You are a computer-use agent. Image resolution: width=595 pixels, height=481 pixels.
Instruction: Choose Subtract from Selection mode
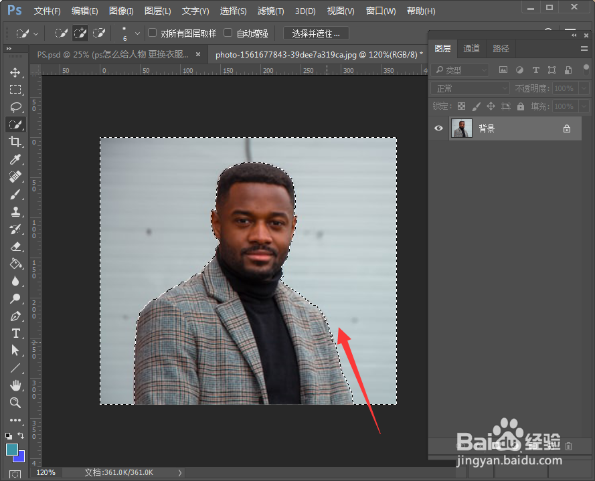(x=99, y=33)
